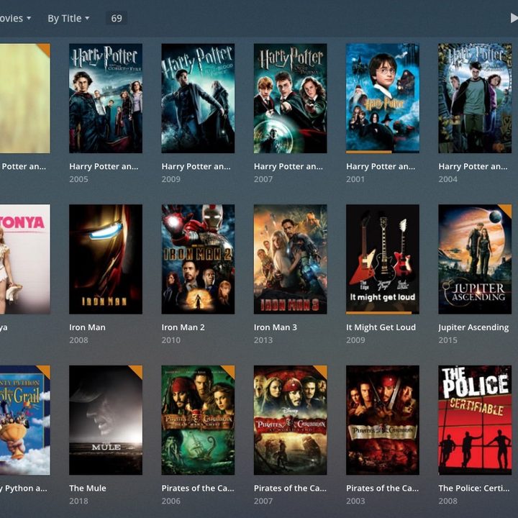Click year 2009 under Harry Potter
518x518 pixels.
pyautogui.click(x=171, y=179)
